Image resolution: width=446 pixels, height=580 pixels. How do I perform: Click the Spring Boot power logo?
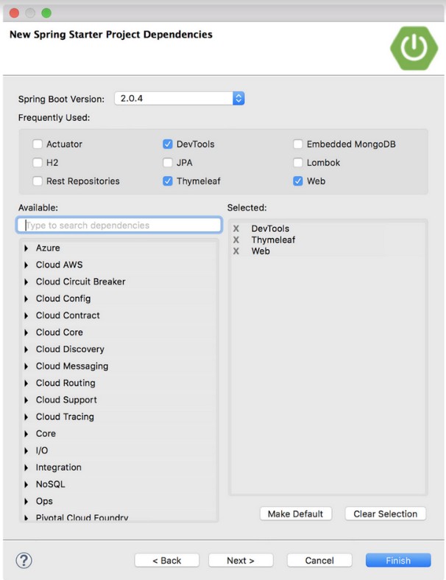click(414, 48)
